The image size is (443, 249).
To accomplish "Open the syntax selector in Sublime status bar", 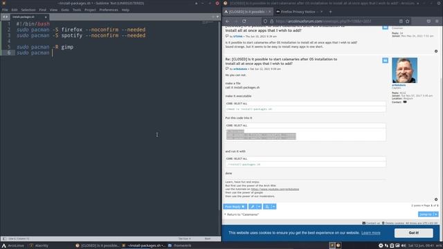I will pyautogui.click(x=208, y=239).
